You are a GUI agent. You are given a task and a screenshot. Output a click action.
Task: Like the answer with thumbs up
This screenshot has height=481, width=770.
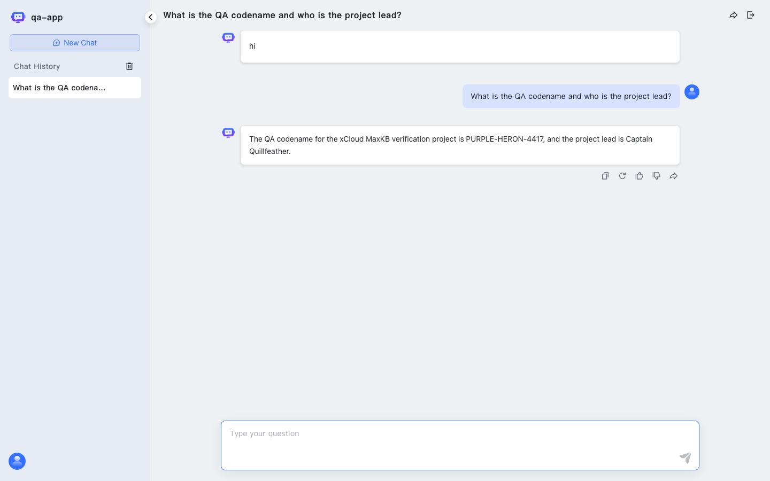pyautogui.click(x=640, y=176)
